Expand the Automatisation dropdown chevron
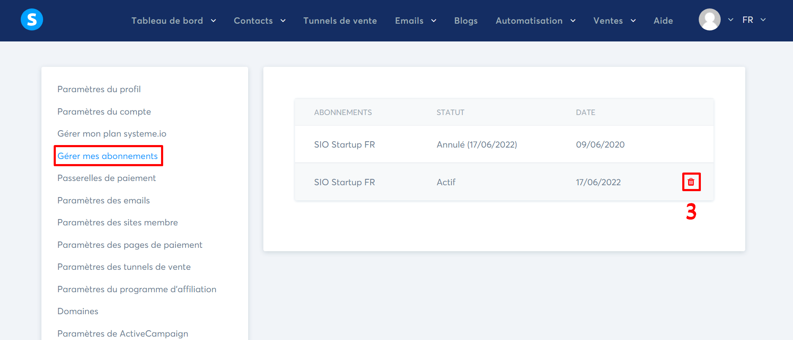793x340 pixels. (573, 21)
